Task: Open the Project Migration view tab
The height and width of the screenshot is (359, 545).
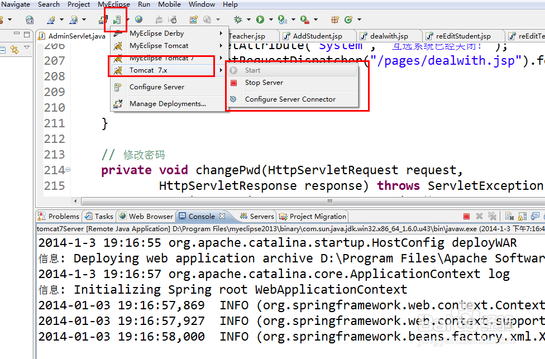Action: (313, 217)
